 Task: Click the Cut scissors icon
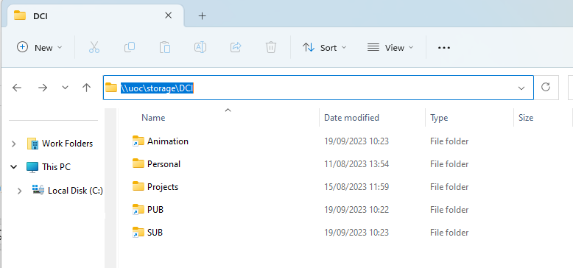94,48
